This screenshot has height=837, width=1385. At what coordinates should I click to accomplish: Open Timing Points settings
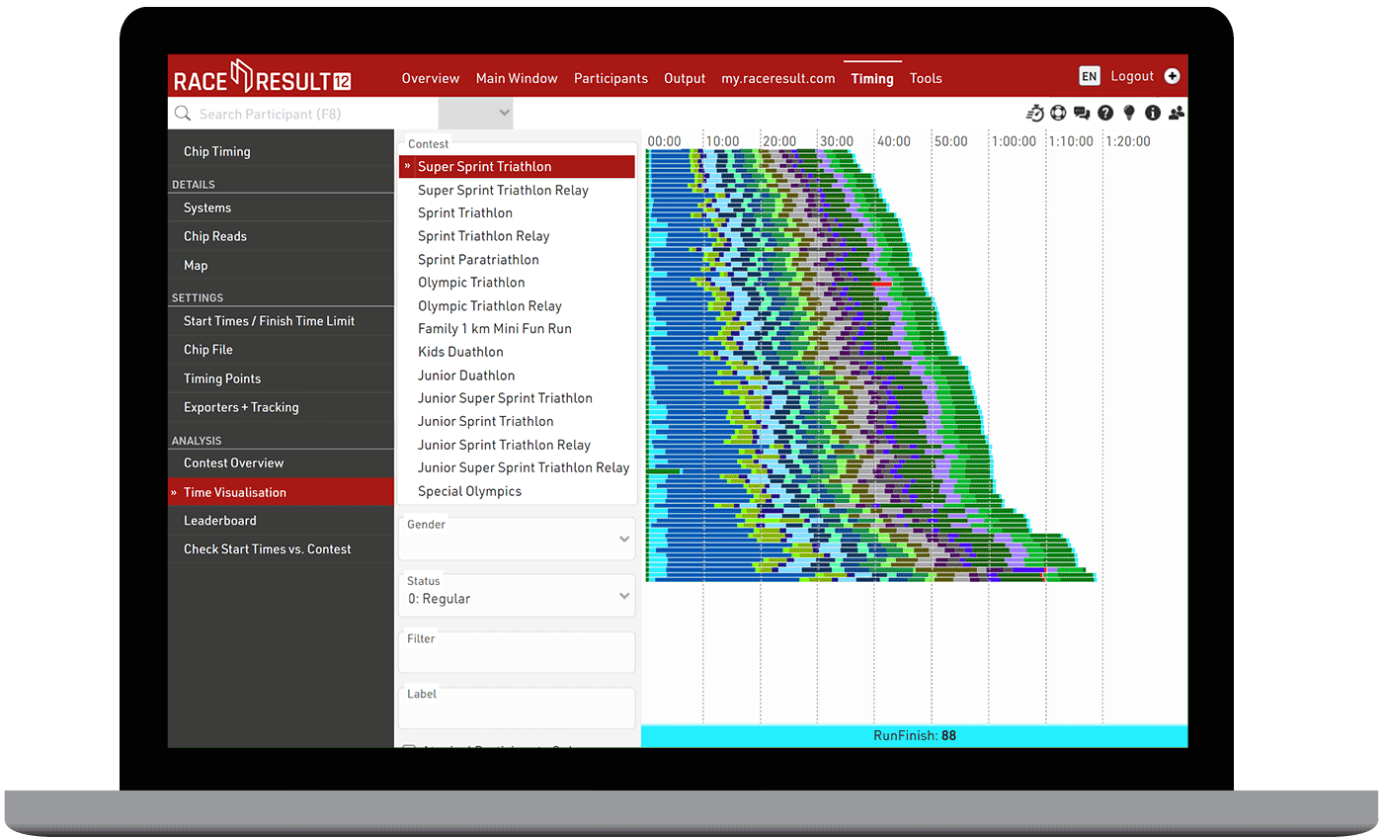pyautogui.click(x=281, y=378)
